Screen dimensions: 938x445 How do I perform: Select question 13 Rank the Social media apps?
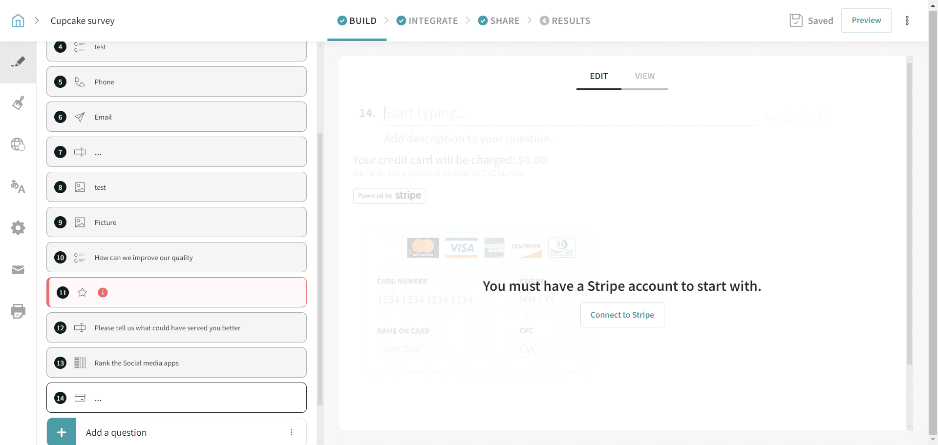(176, 363)
